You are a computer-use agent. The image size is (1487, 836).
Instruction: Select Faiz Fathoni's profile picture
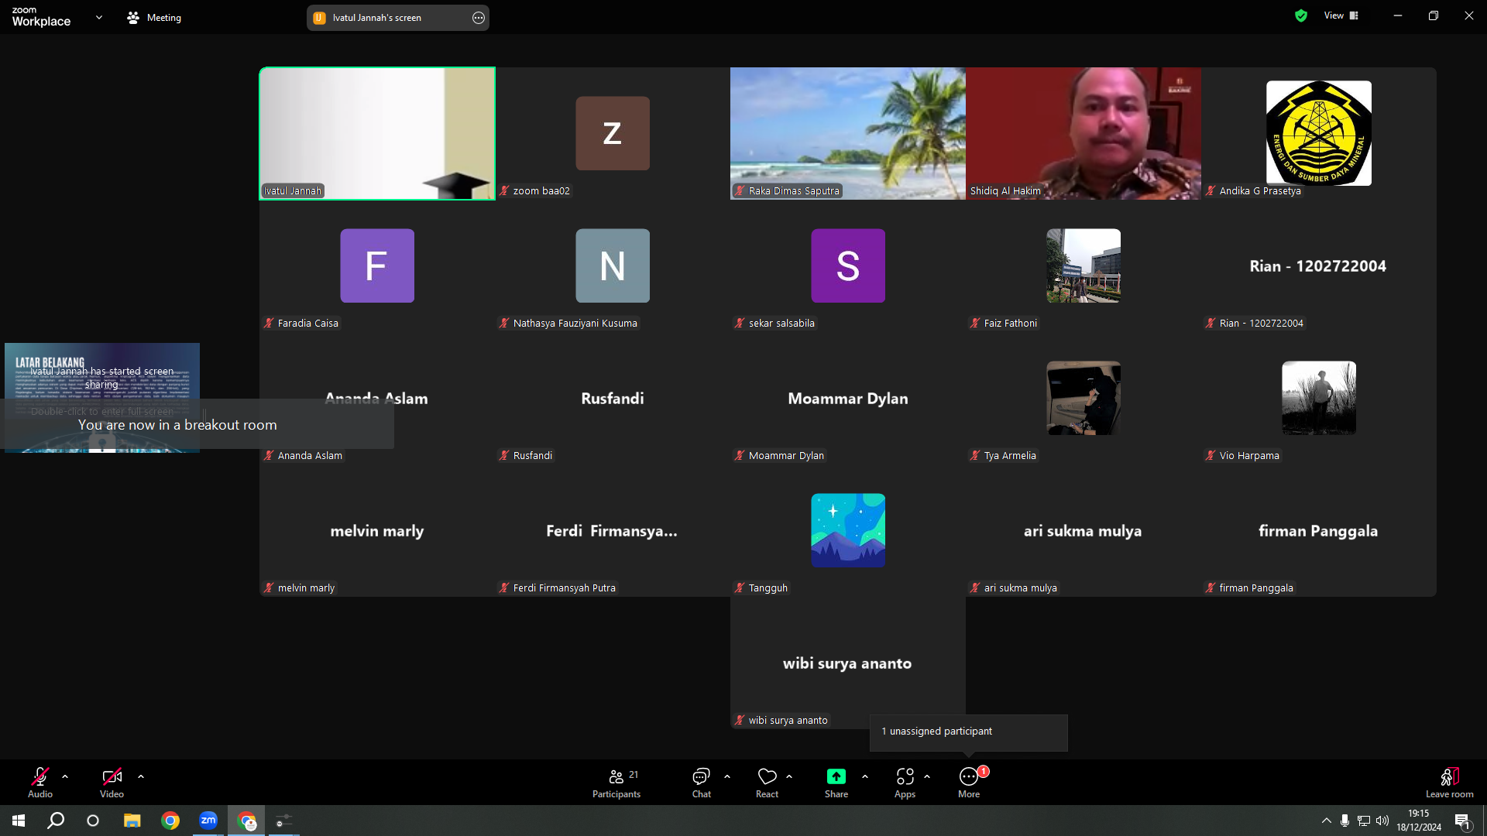point(1083,266)
